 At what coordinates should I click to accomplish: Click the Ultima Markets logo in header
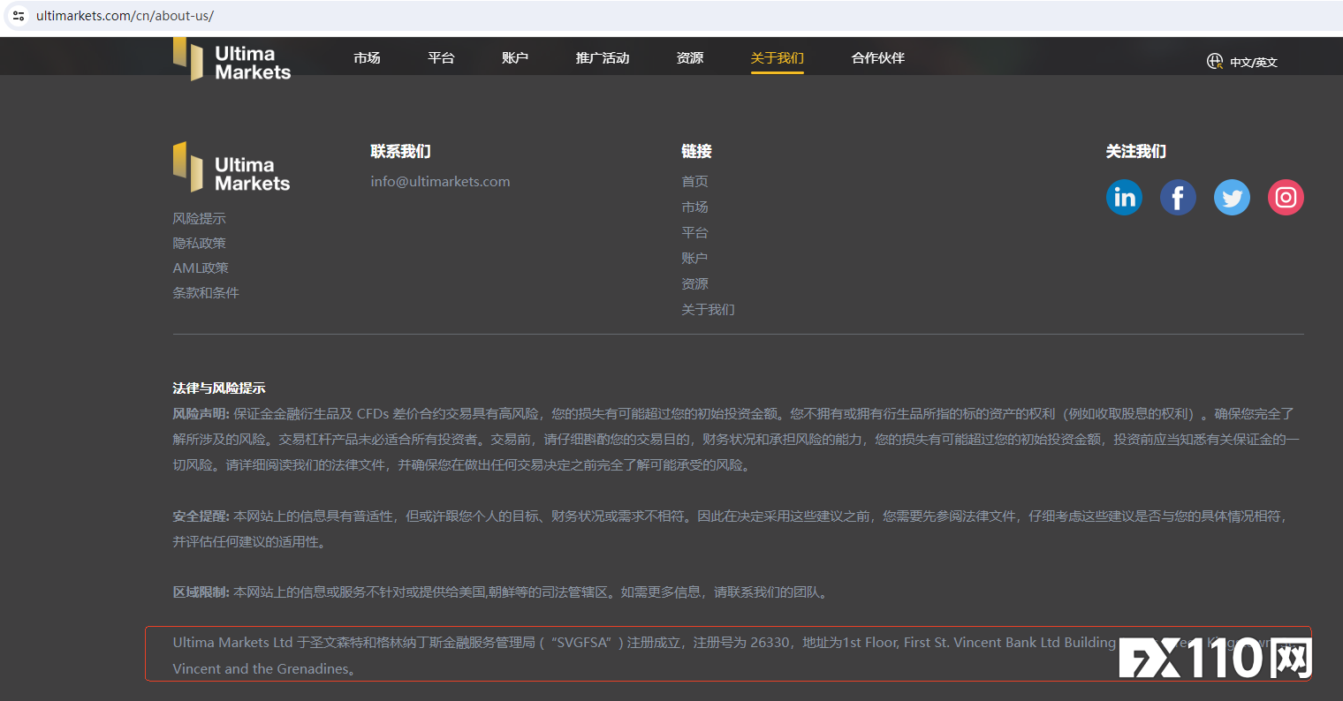coord(231,59)
